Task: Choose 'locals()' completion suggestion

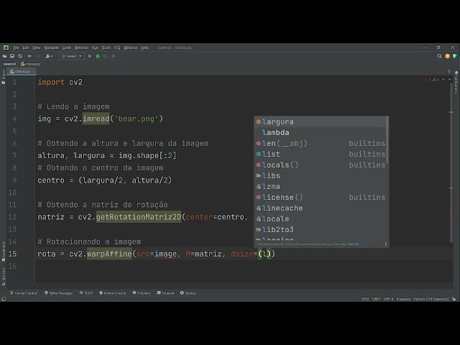Action: pyautogui.click(x=320, y=165)
